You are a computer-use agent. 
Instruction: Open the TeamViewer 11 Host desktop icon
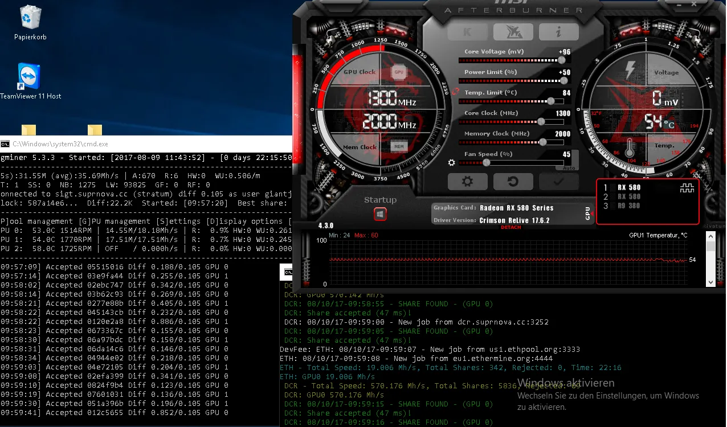tap(30, 81)
